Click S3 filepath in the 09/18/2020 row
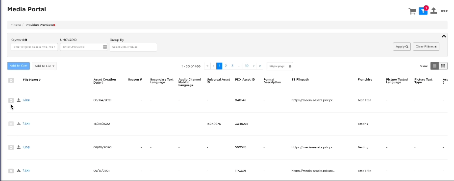 pyautogui.click(x=313, y=147)
